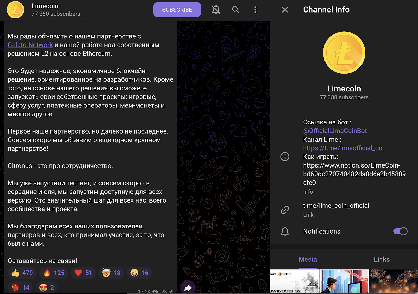The width and height of the screenshot is (418, 294).
Task: Open https://t.me/limeofficial_co channel link
Action: [343, 148]
